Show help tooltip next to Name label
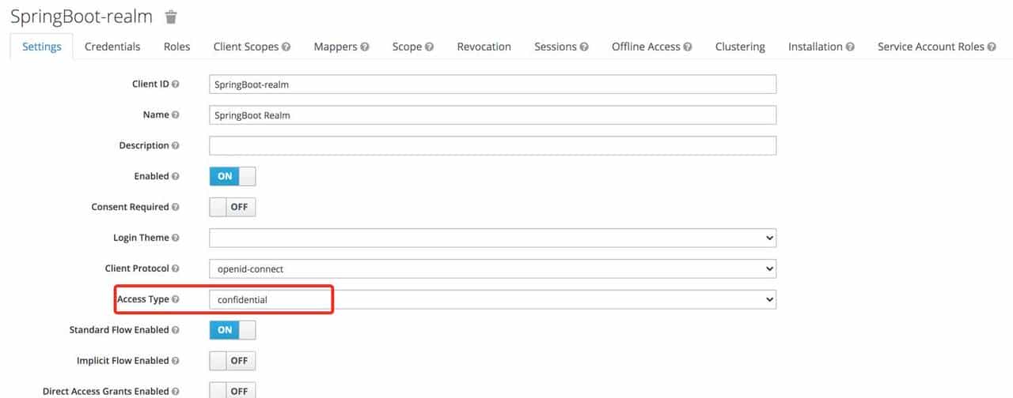Screen dimensions: 1013x398 (175, 115)
